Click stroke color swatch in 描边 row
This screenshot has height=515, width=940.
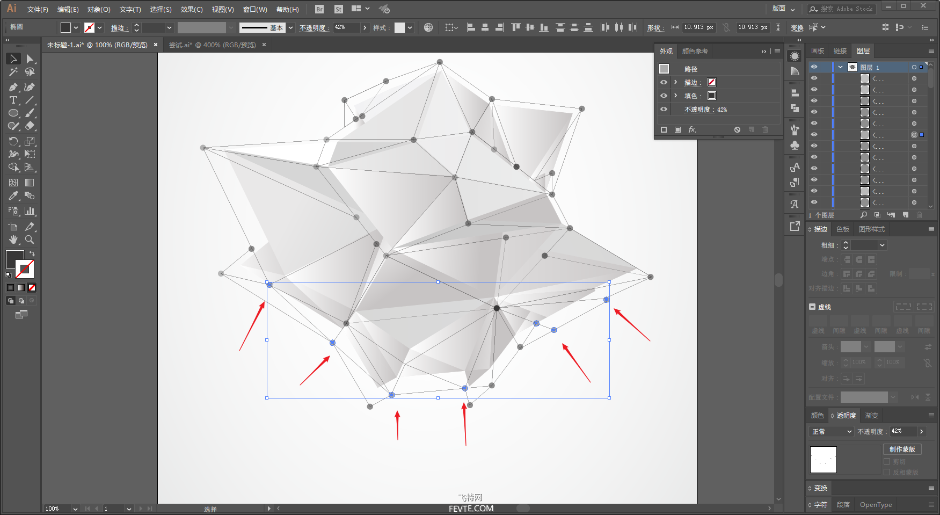click(712, 82)
